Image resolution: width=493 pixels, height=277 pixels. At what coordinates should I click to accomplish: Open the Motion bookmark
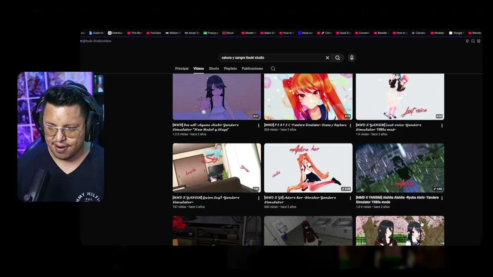coord(173,33)
